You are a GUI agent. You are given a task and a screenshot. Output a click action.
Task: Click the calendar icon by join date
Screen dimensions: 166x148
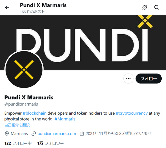pyautogui.click(x=82, y=134)
